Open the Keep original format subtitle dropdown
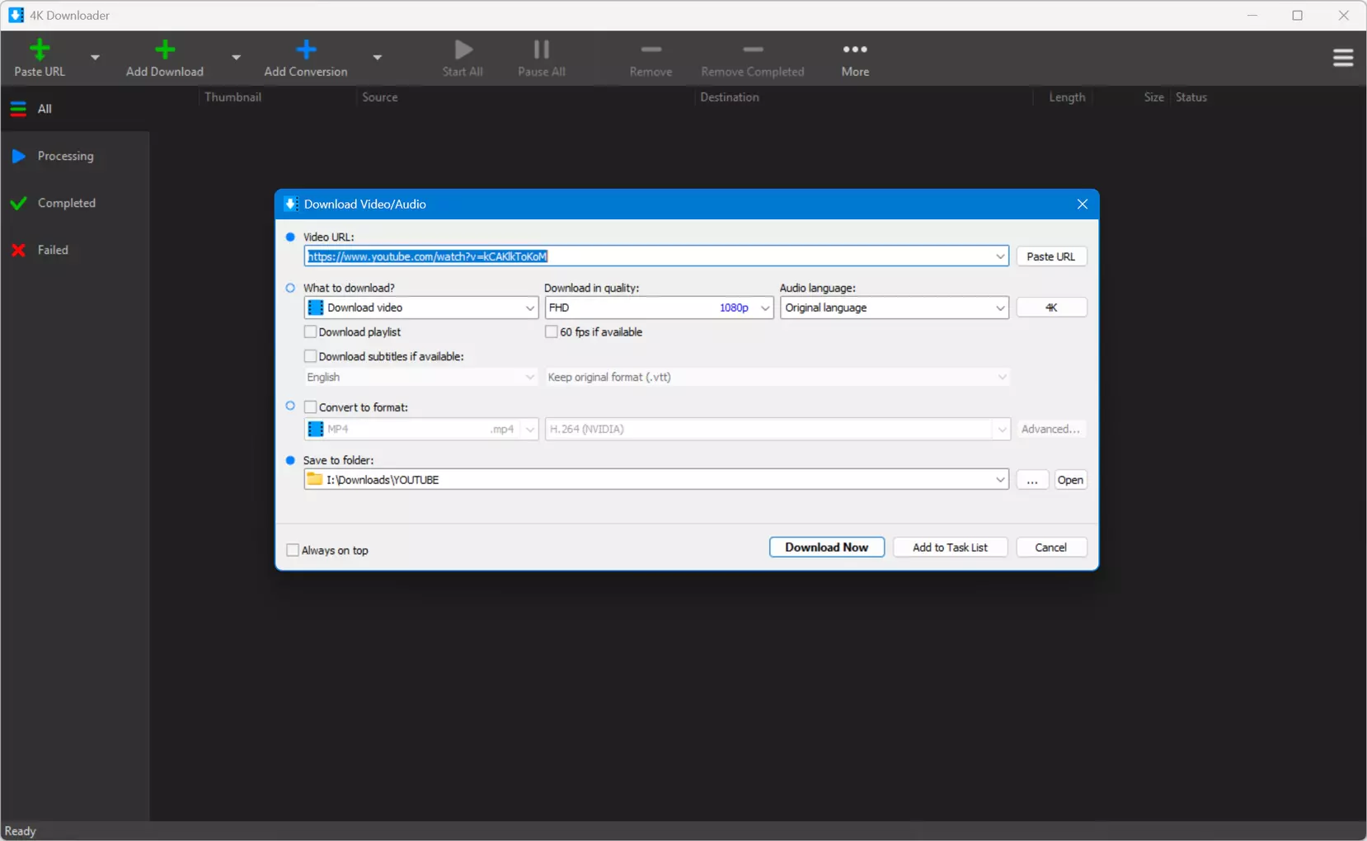The image size is (1367, 841). [777, 378]
